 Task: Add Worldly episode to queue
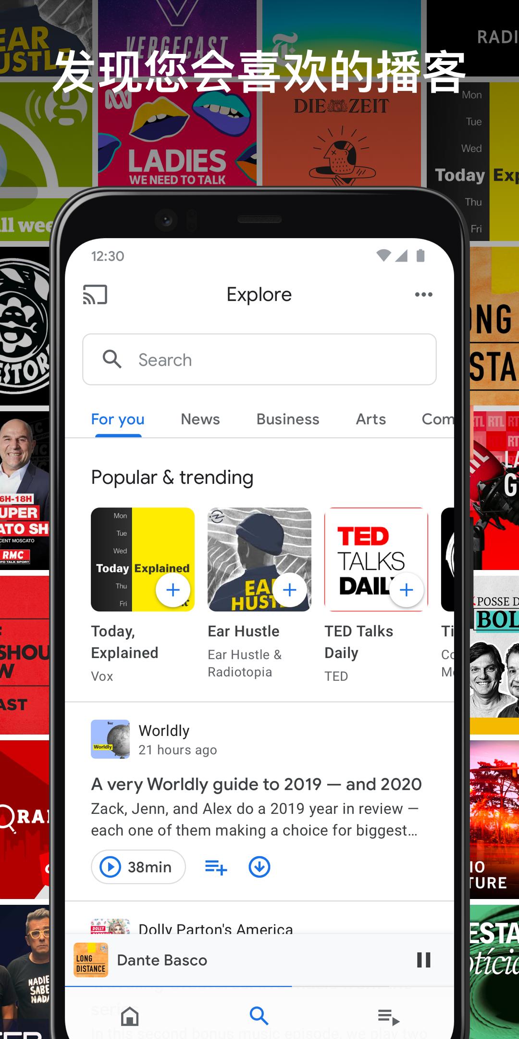[x=216, y=867]
